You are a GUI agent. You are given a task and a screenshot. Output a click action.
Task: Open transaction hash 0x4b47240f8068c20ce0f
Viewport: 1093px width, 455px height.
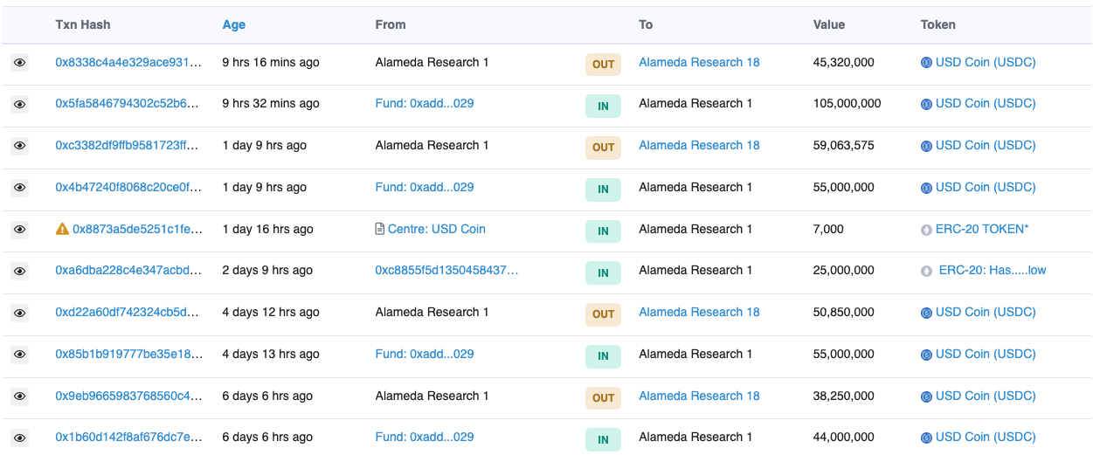tap(128, 187)
